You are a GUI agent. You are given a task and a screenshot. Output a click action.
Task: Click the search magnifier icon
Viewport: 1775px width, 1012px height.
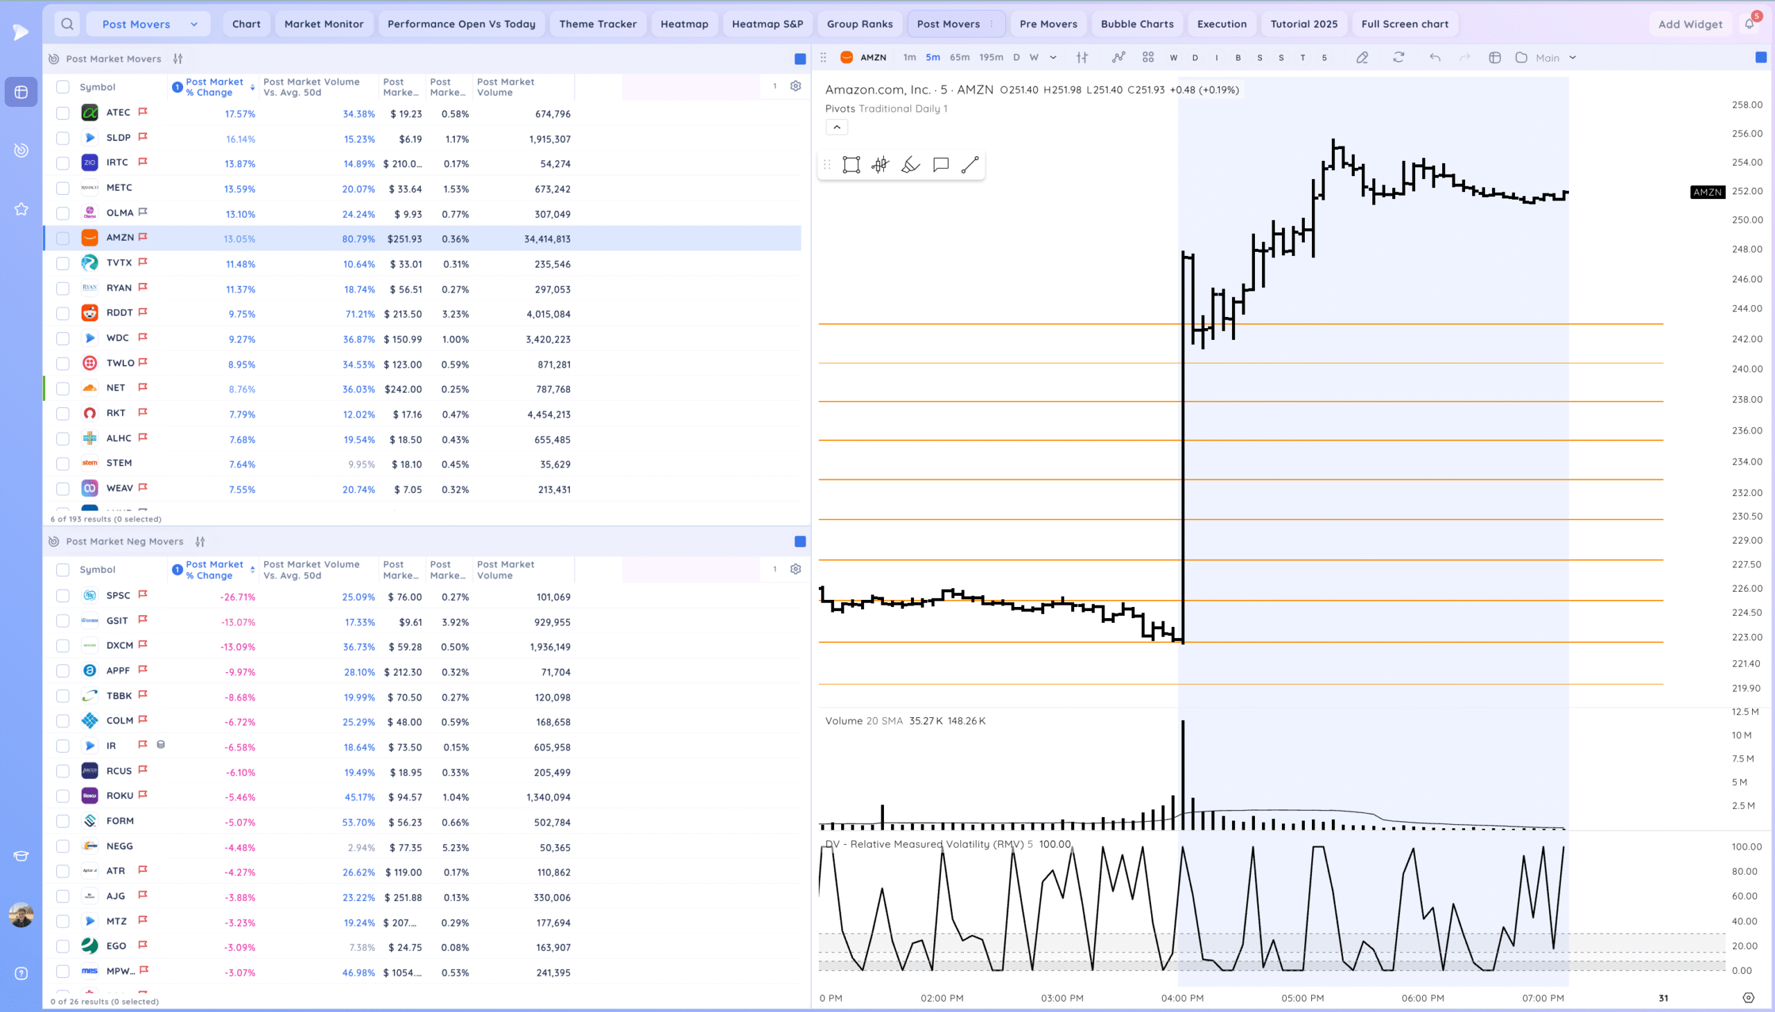coord(67,24)
